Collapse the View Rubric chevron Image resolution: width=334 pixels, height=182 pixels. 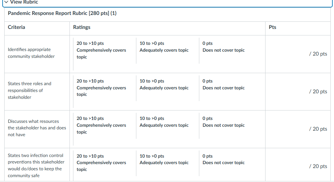click(6, 2)
